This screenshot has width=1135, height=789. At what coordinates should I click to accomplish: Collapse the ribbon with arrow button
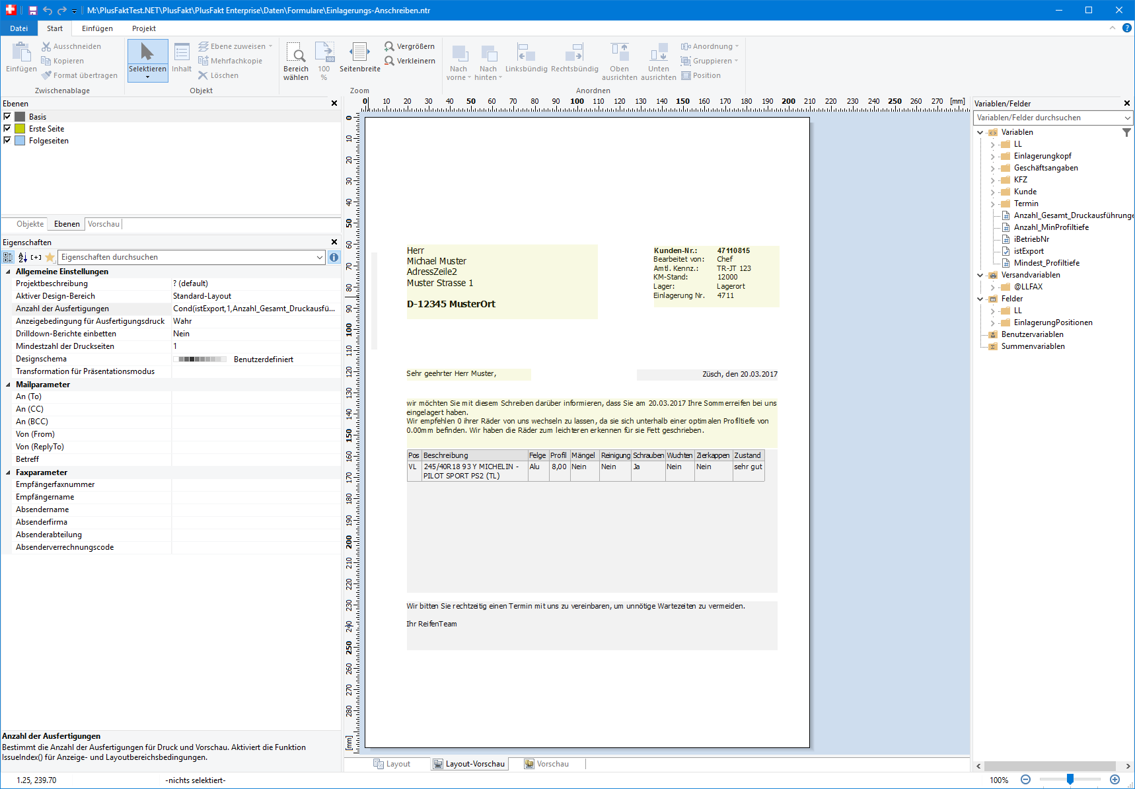coord(1113,28)
